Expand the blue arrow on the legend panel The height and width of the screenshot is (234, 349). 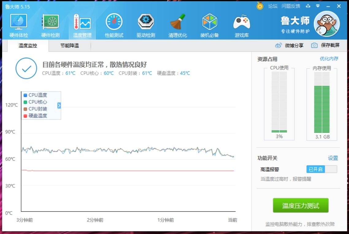tap(59, 105)
